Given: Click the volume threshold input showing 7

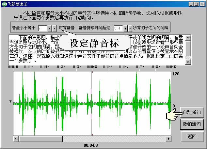Looking at the screenshot, I should [x=42, y=28].
